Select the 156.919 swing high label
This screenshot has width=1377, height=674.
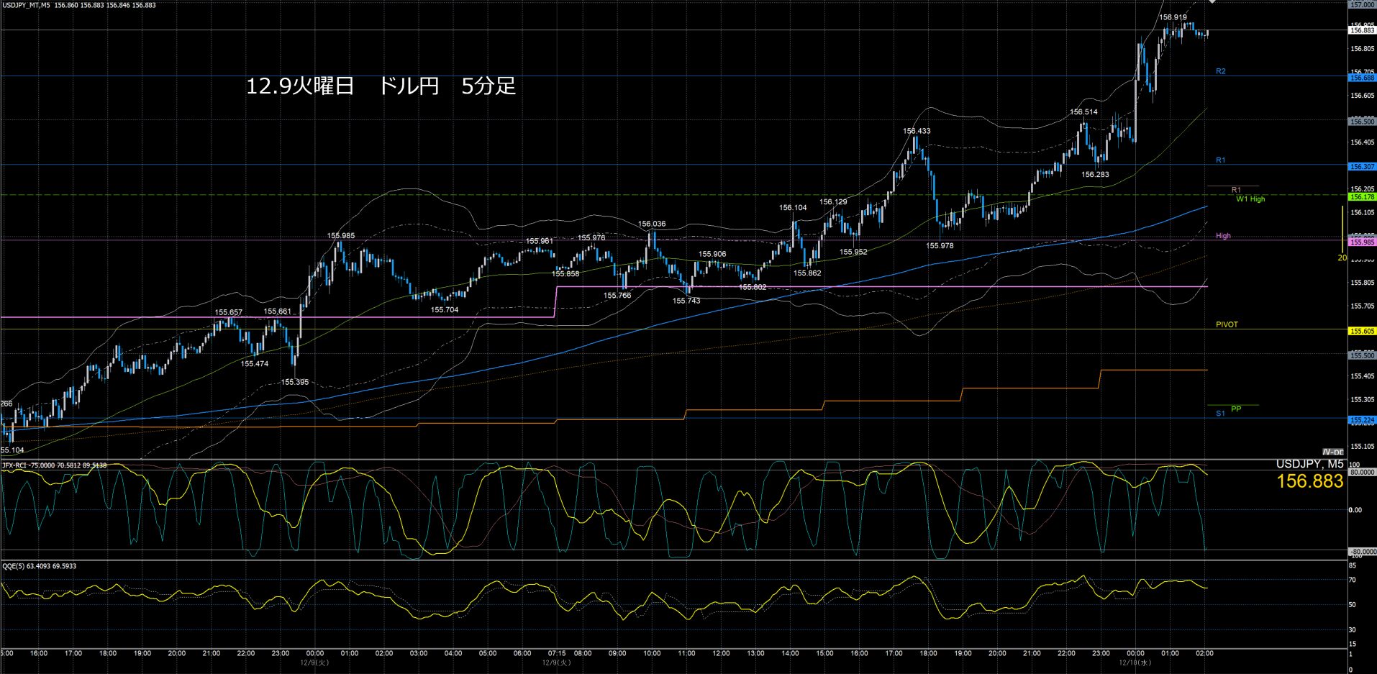click(x=1173, y=17)
